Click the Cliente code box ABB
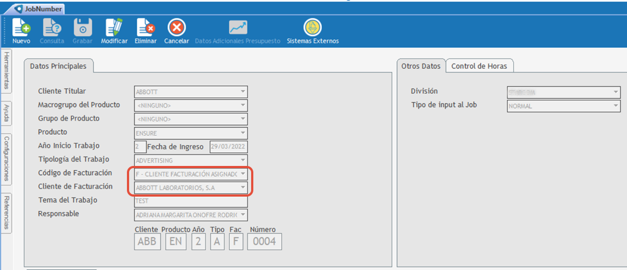Screen dimensions: 627x270 [x=147, y=242]
